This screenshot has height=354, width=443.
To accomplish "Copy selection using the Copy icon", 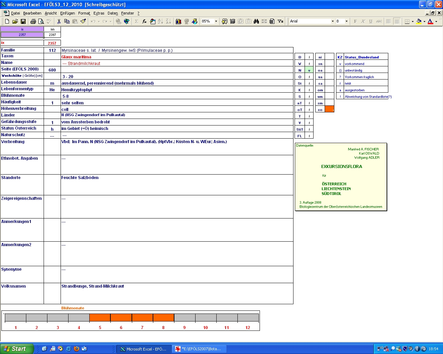I will [67, 21].
